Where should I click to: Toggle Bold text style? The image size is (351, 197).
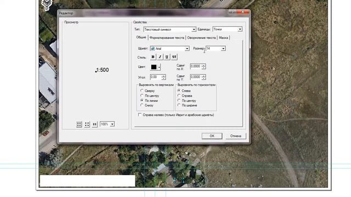click(153, 57)
